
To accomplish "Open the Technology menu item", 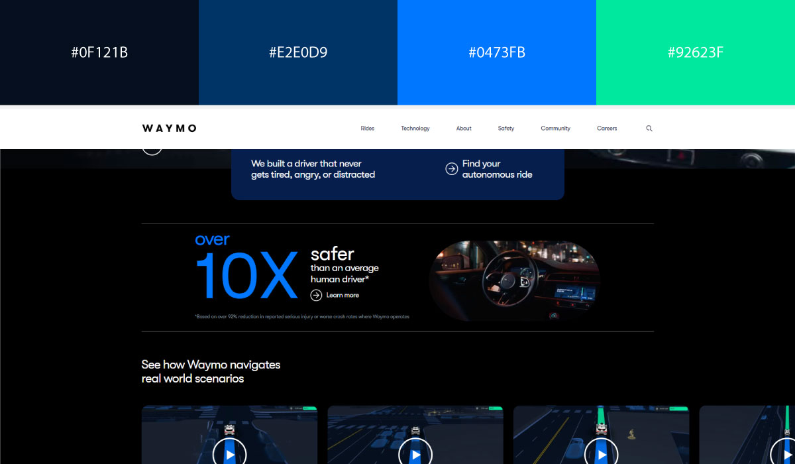I will pyautogui.click(x=415, y=129).
